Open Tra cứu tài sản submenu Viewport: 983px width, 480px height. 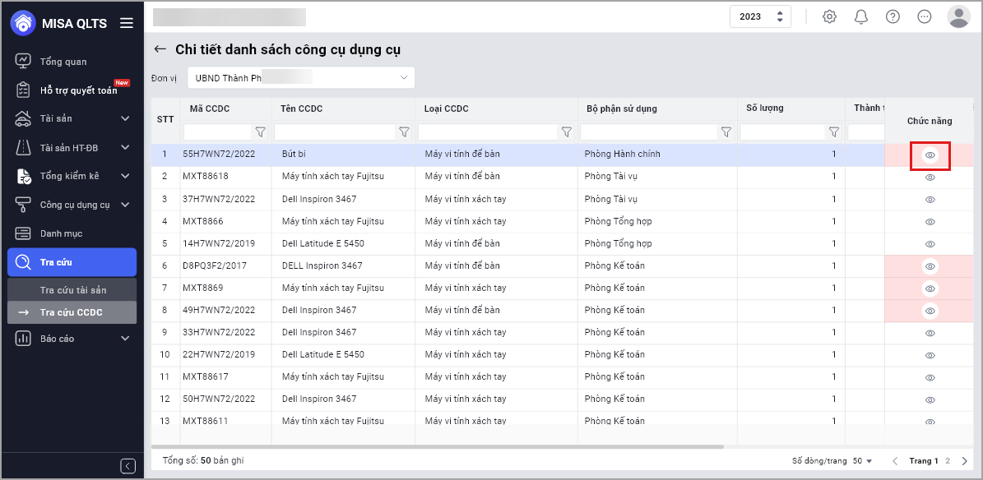(x=73, y=290)
